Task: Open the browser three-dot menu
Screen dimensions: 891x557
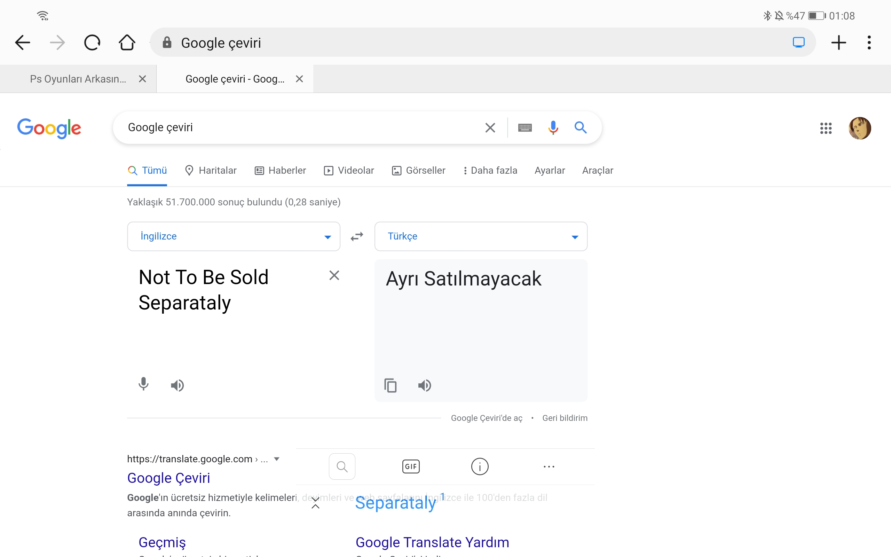Action: (869, 43)
